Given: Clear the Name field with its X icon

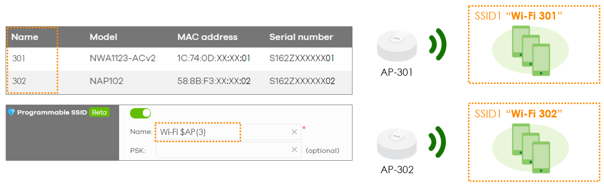Looking at the screenshot, I should (294, 132).
